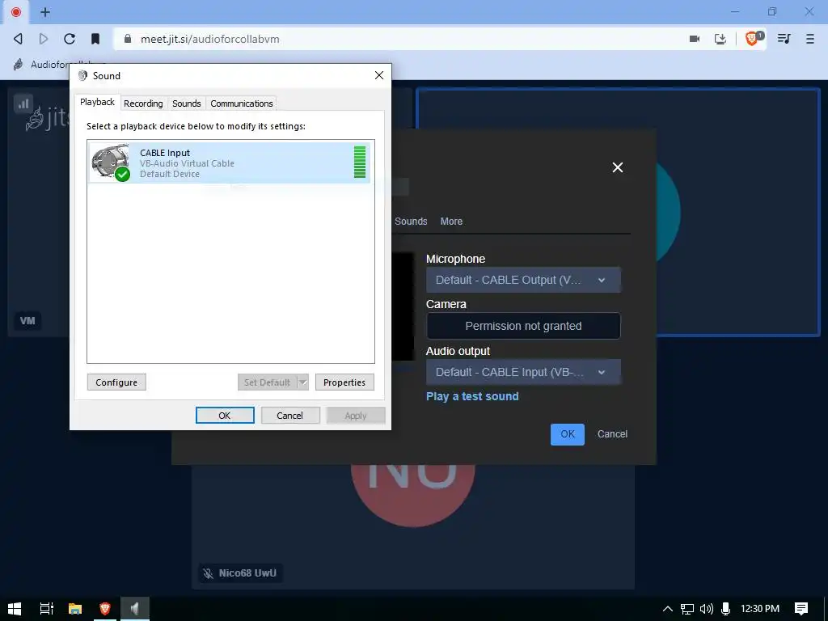
Task: Open File Explorer from the taskbar
Action: pyautogui.click(x=75, y=608)
